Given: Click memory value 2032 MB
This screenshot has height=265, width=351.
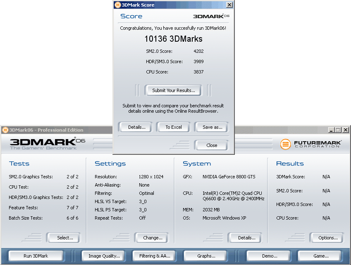Looking at the screenshot, I should tap(211, 210).
